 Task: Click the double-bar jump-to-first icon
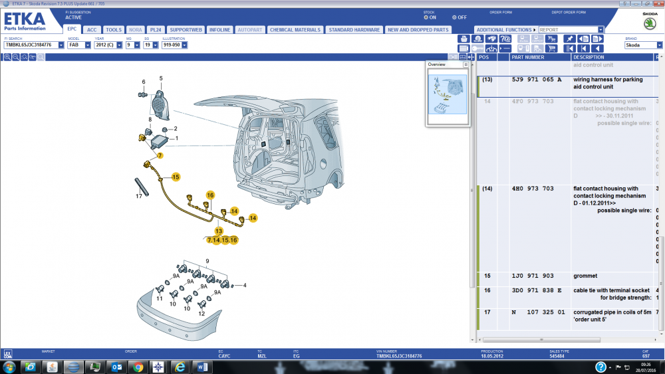pos(570,48)
